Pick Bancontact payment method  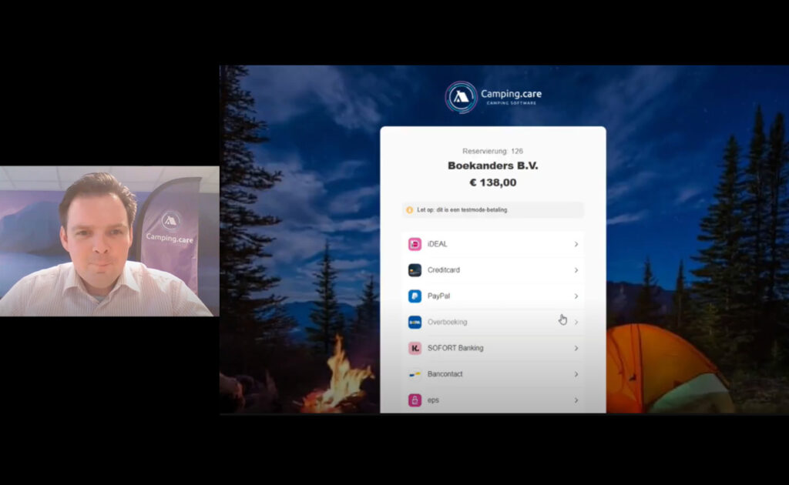493,374
